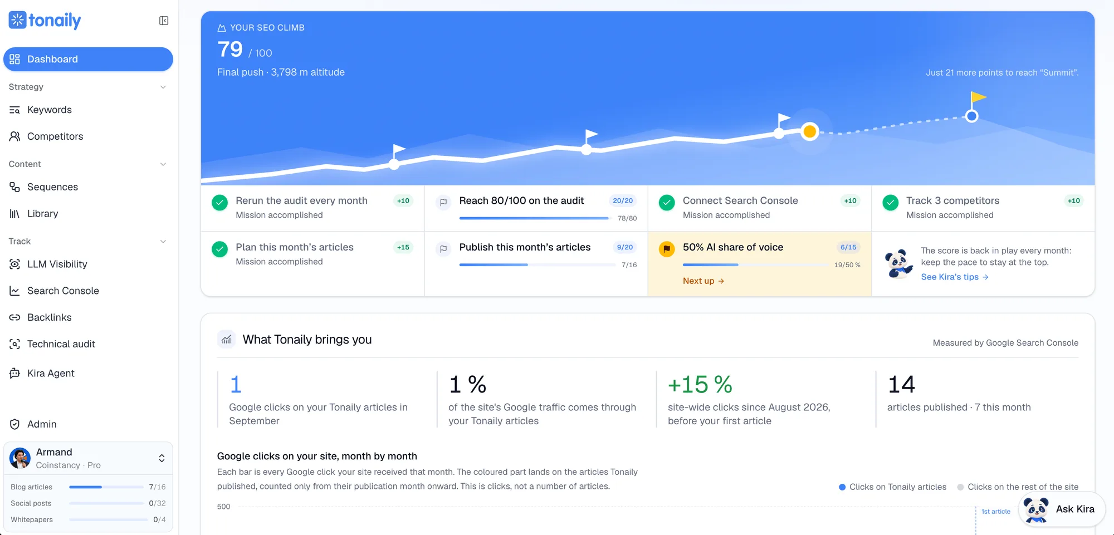Click the green check for Plan this month's articles
The image size is (1114, 535).
tap(220, 249)
